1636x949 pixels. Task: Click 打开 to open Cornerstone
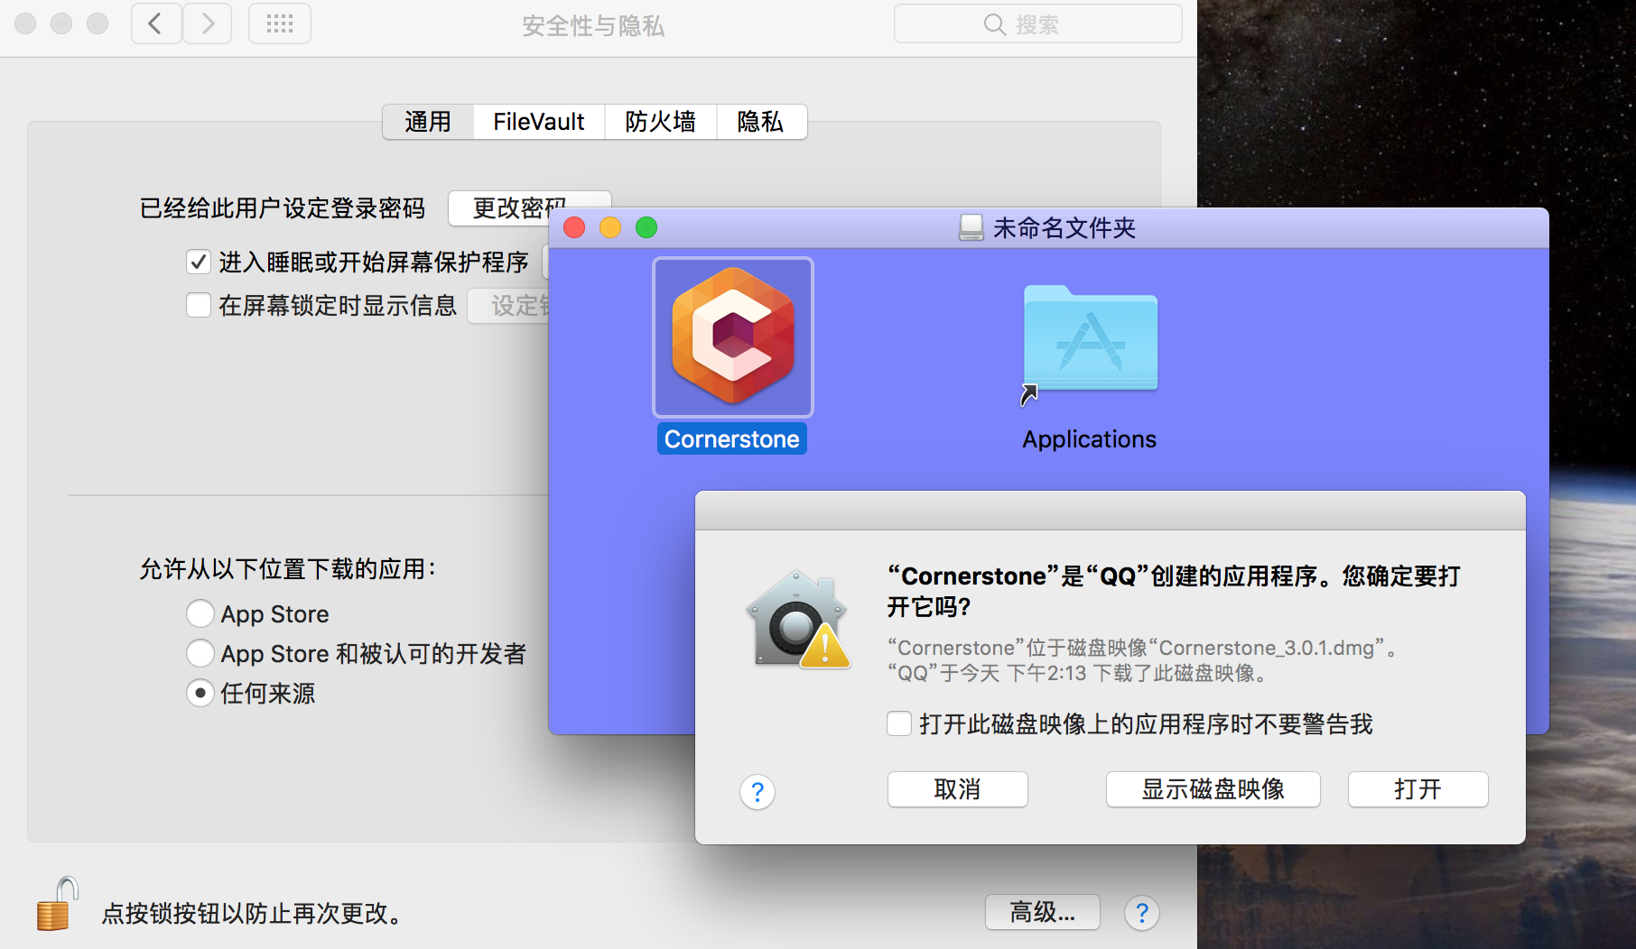coord(1418,789)
